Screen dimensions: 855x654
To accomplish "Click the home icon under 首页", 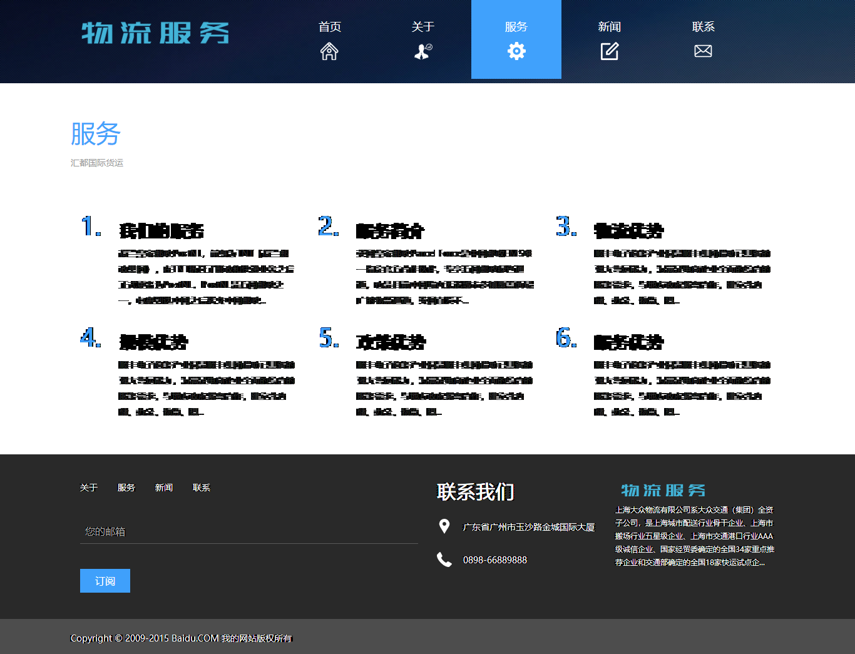I will point(329,51).
